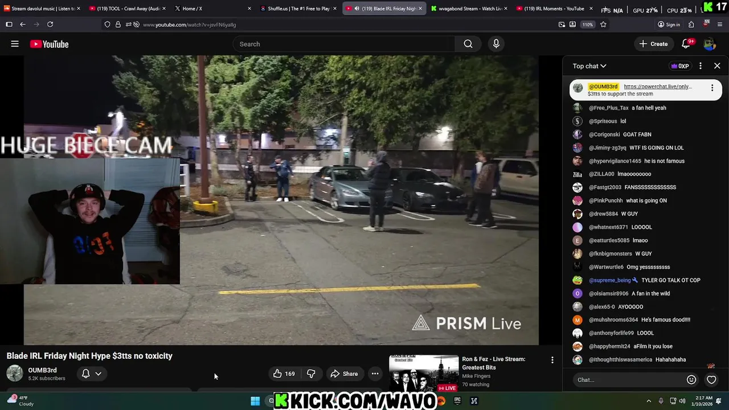Open taskbar volume control
The height and width of the screenshot is (410, 729).
(682, 401)
